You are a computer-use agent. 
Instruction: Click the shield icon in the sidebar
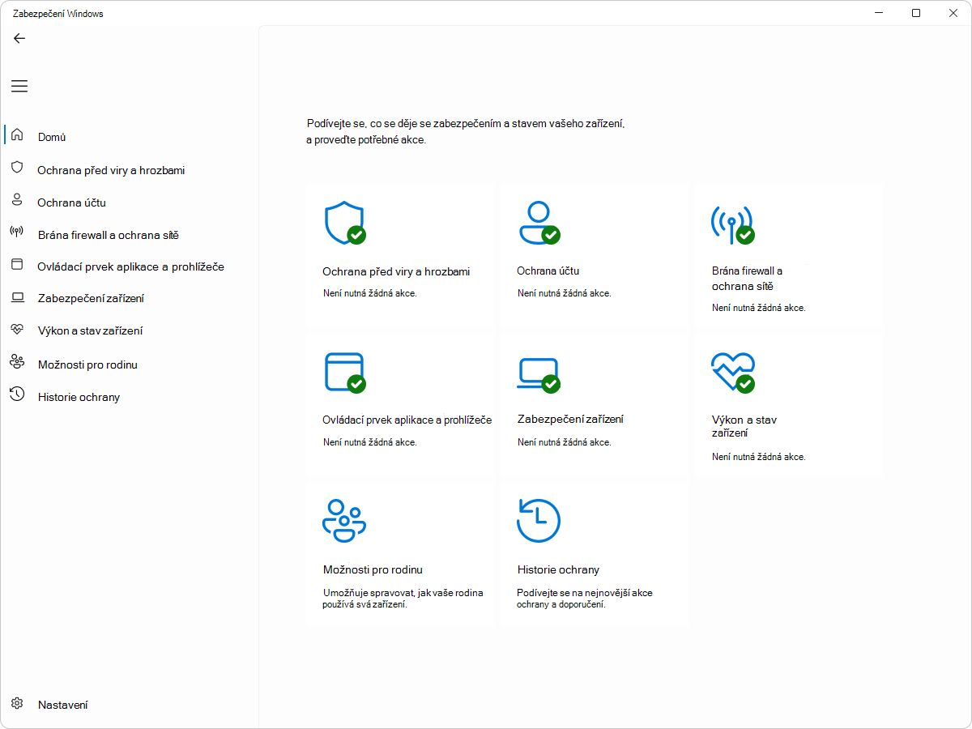click(17, 168)
